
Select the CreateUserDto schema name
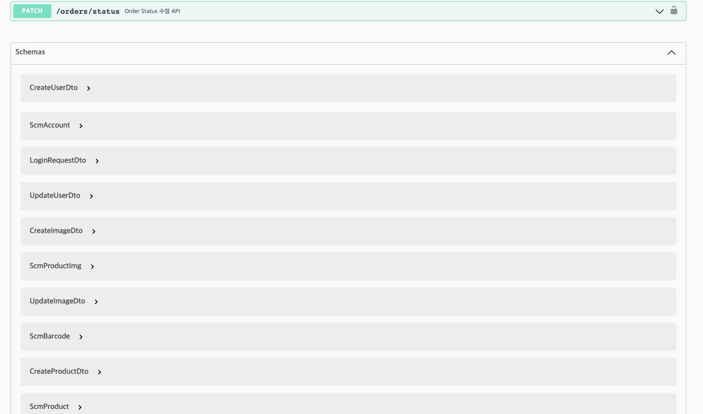(x=53, y=87)
